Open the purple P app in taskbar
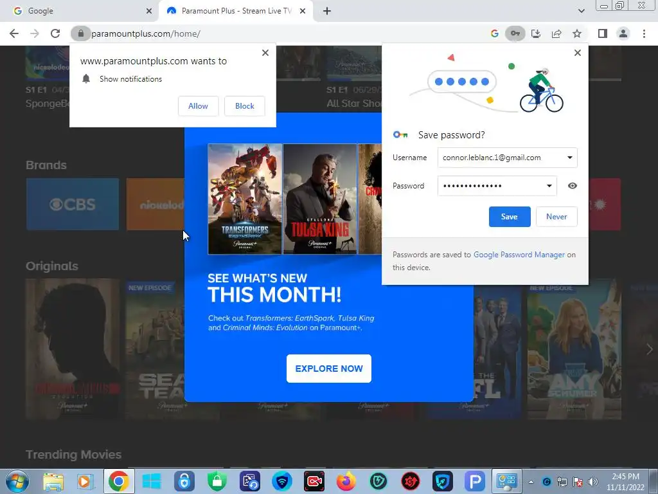The image size is (658, 494). tap(475, 481)
